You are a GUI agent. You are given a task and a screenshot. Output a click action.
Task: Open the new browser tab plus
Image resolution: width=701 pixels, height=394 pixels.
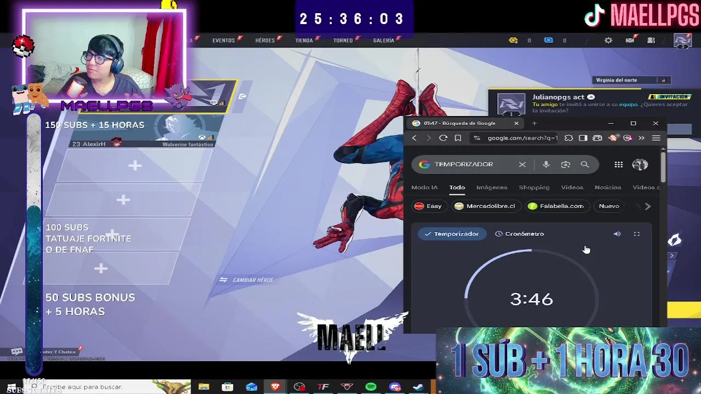(x=534, y=123)
